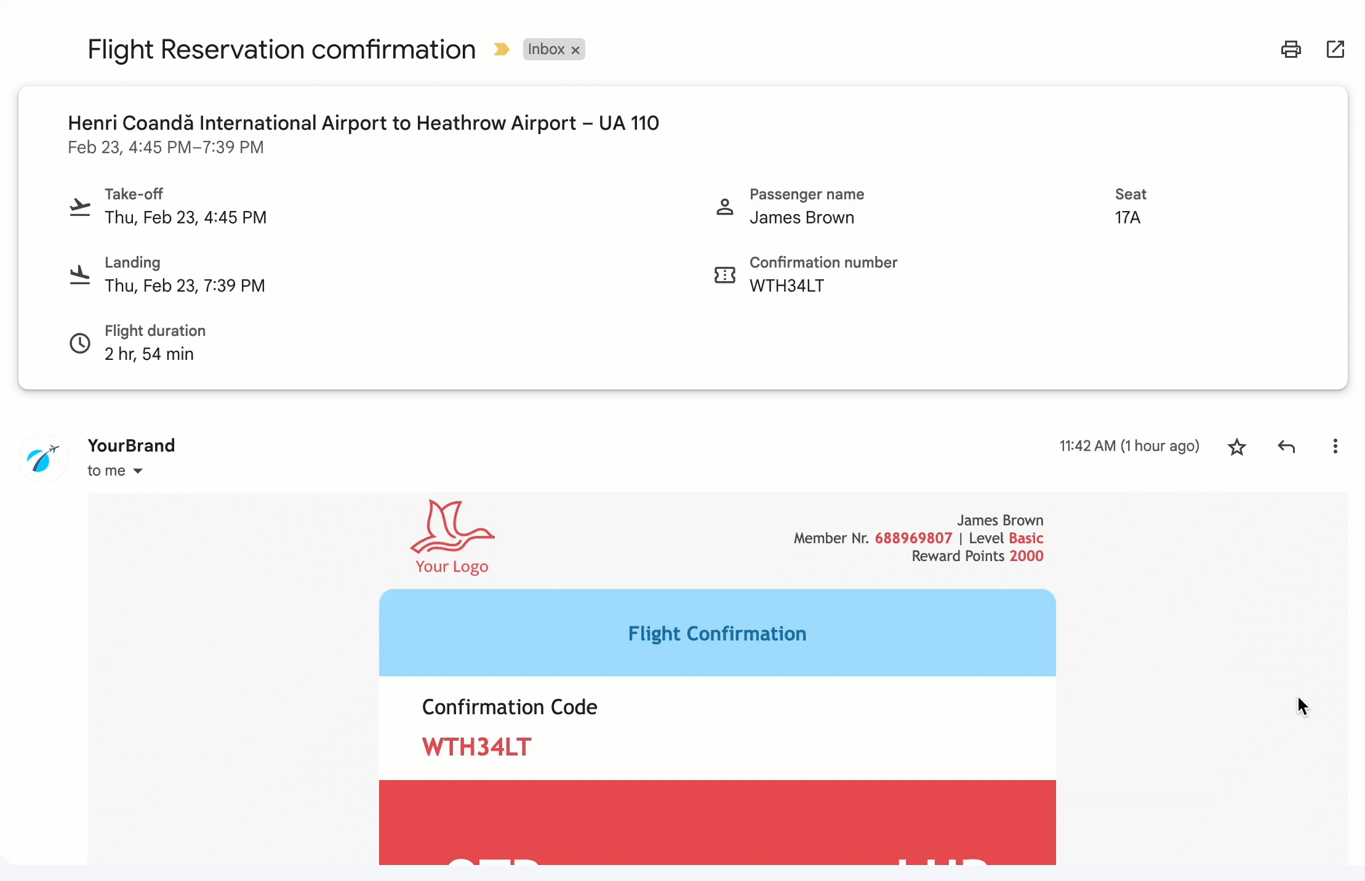Click the confirmation code WTH34LT
1365x881 pixels.
click(x=476, y=747)
